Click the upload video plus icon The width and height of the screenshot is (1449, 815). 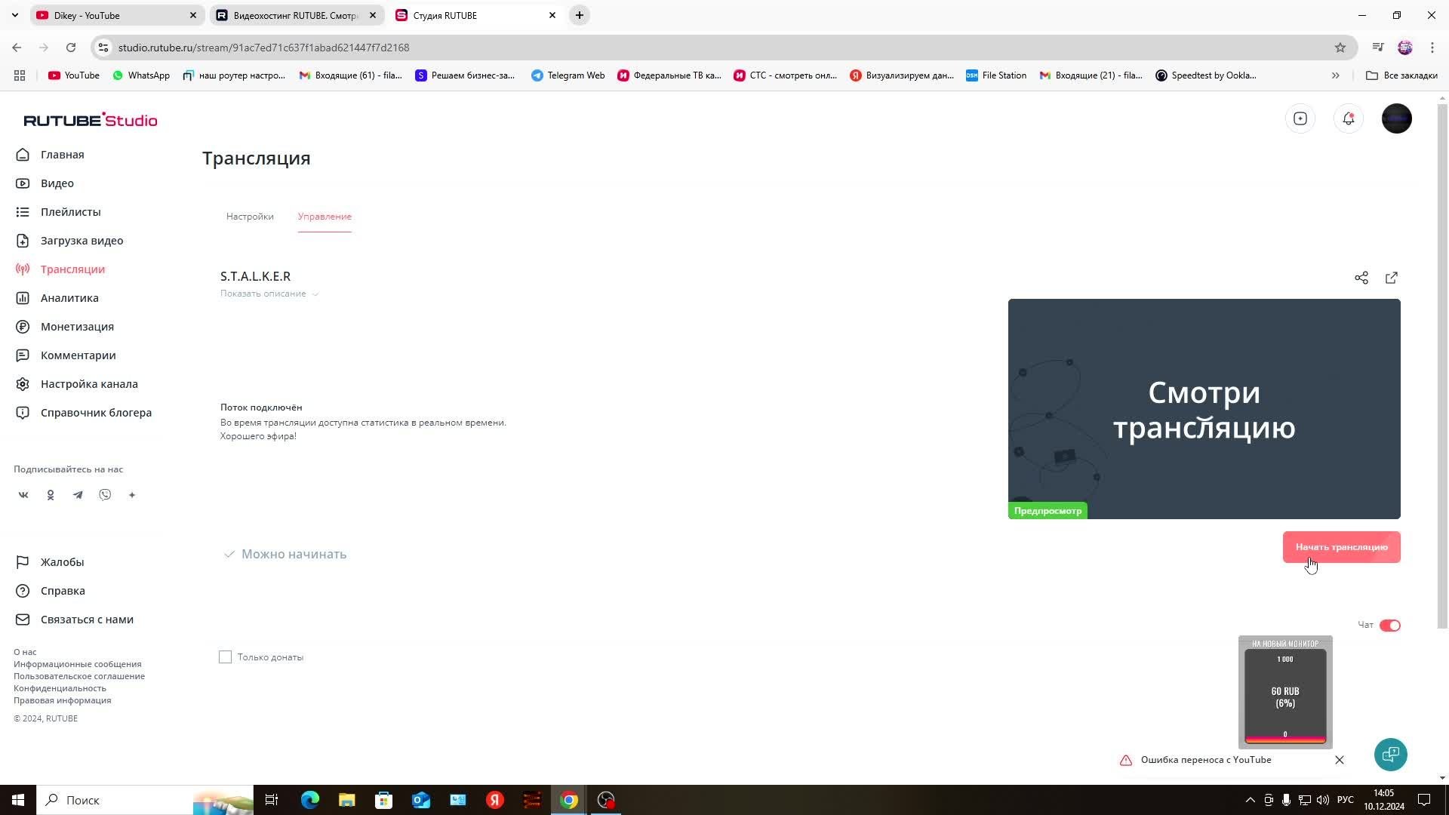(1300, 118)
